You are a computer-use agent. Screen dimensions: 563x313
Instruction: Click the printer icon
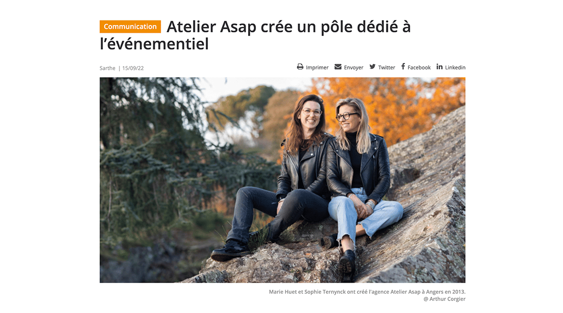300,67
